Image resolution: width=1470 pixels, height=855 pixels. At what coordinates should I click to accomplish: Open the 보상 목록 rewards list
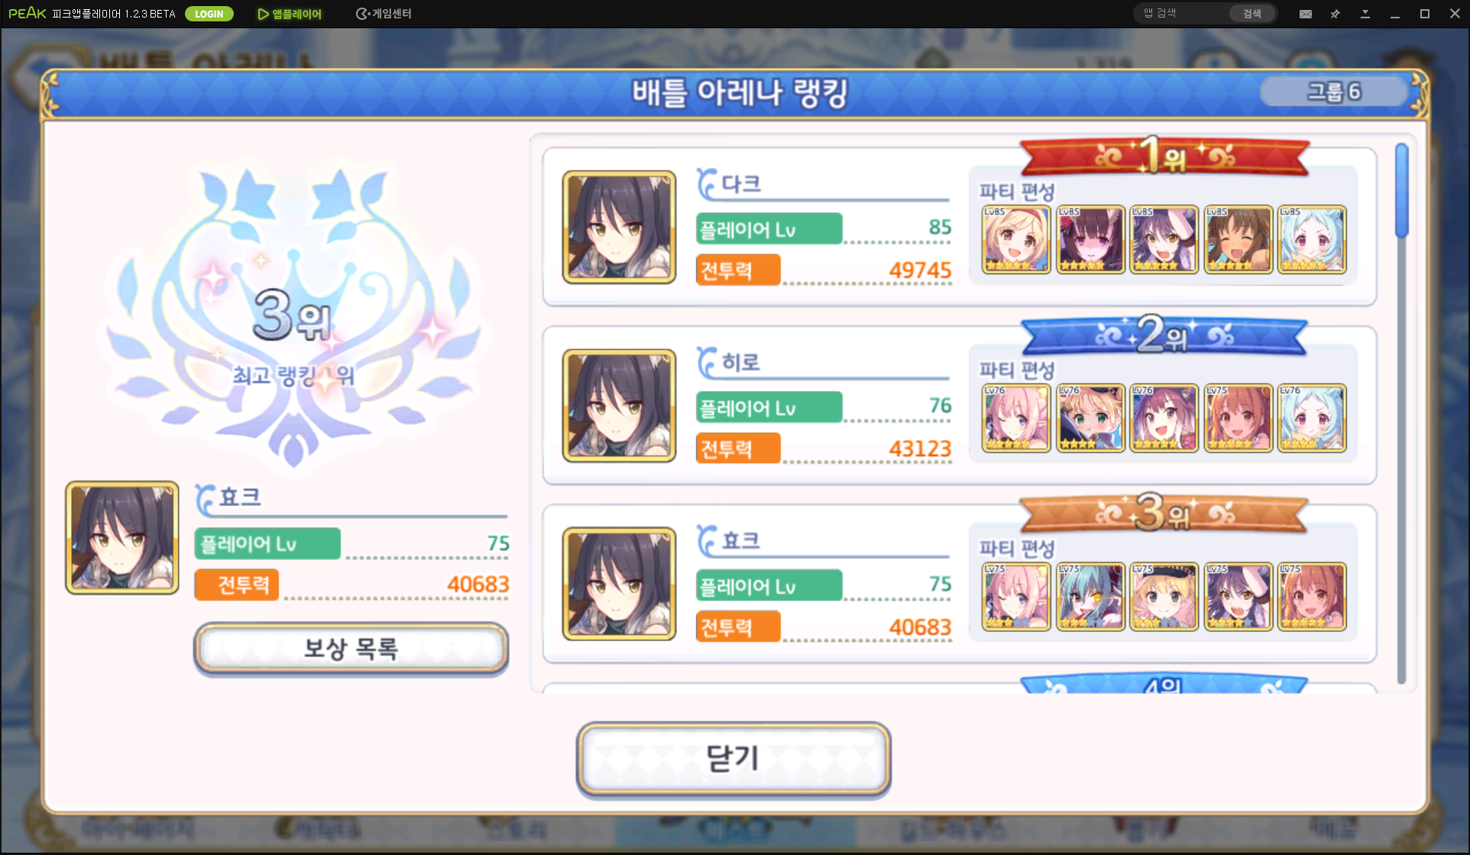351,649
